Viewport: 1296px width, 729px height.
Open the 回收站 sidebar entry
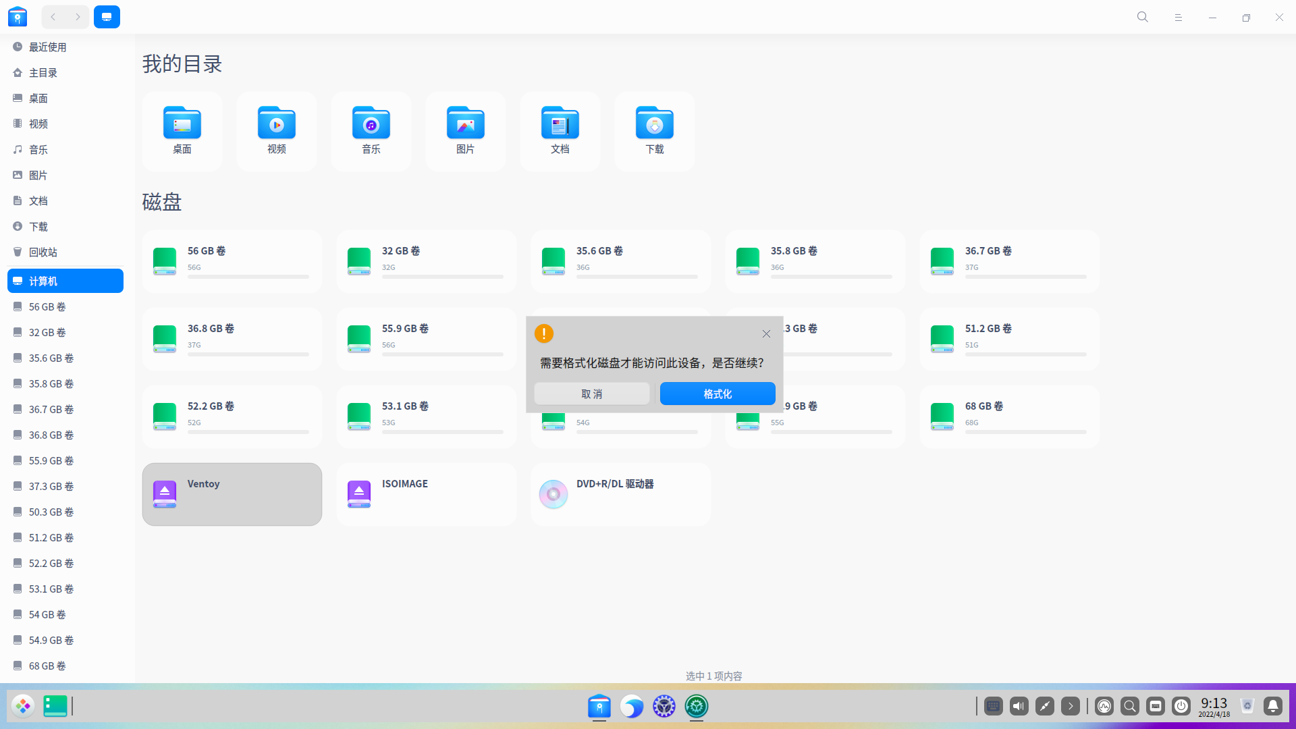click(43, 252)
